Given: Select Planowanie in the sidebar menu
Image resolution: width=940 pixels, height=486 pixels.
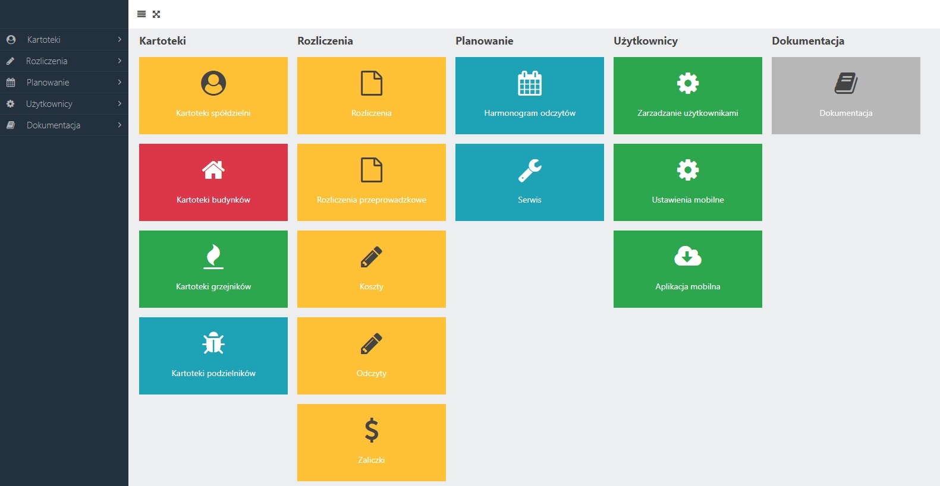Looking at the screenshot, I should pyautogui.click(x=48, y=83).
